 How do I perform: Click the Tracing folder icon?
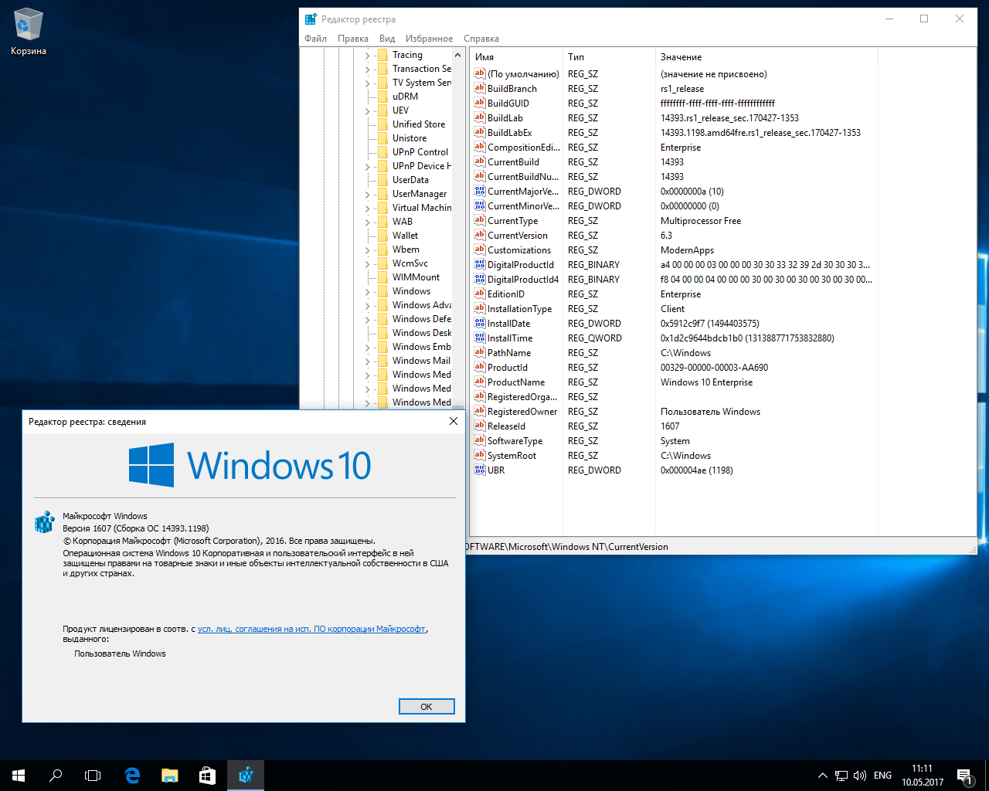click(382, 55)
